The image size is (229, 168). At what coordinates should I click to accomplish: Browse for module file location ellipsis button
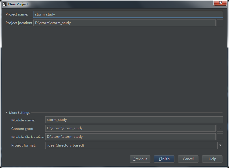[x=220, y=137]
